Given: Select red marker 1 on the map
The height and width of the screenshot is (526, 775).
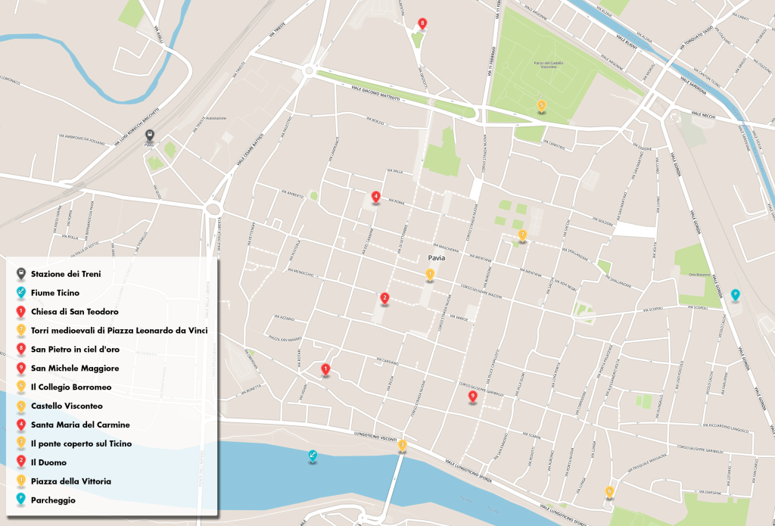Looking at the screenshot, I should [x=325, y=369].
